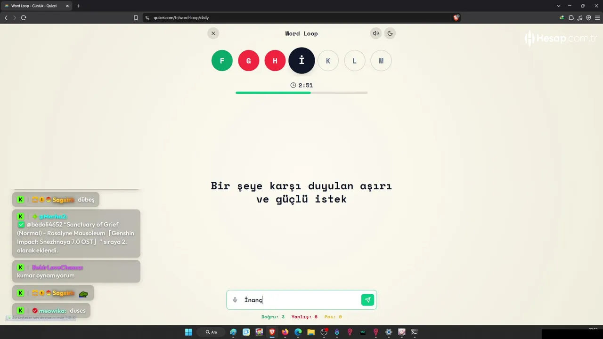The height and width of the screenshot is (339, 603).
Task: Click the 'Yanlış: 6' score text
Action: [x=304, y=317]
